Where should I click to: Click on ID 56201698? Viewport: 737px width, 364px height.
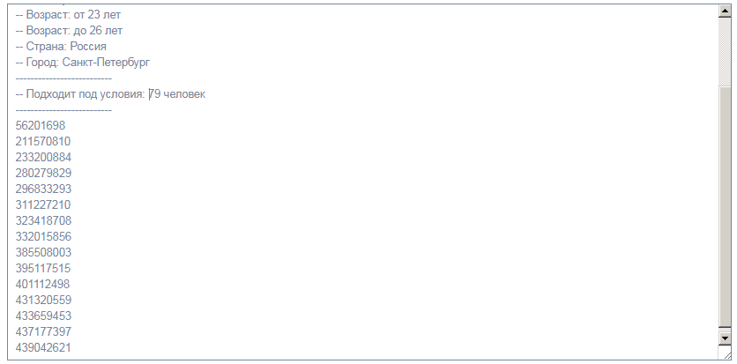click(41, 125)
